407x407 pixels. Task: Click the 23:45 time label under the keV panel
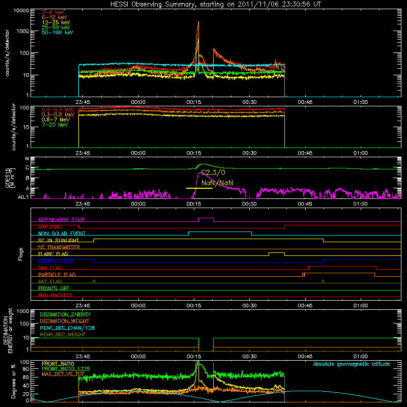(83, 102)
